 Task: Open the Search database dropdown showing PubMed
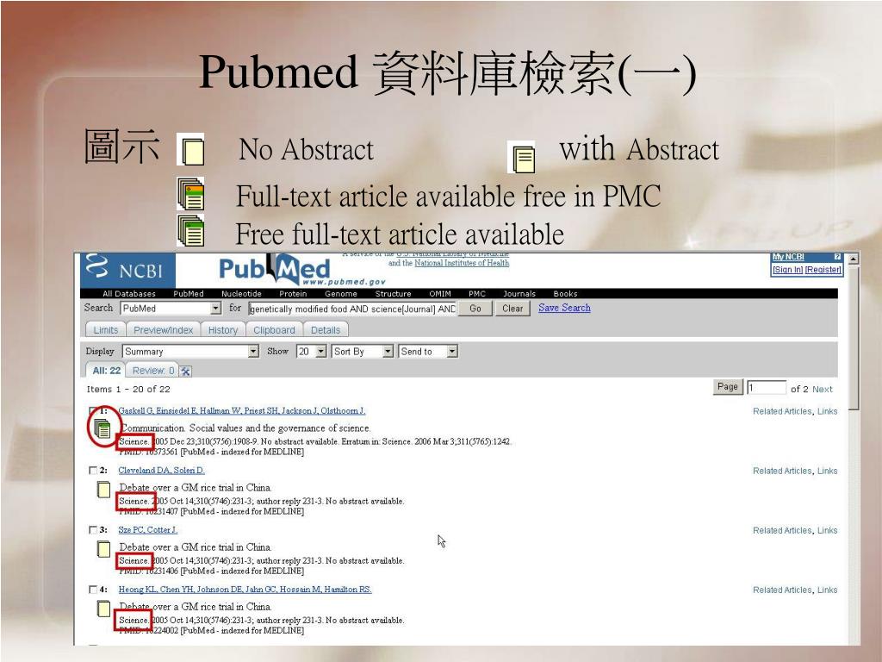tap(171, 309)
